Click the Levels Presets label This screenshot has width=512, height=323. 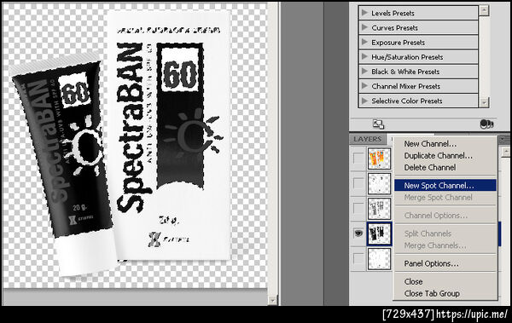393,13
